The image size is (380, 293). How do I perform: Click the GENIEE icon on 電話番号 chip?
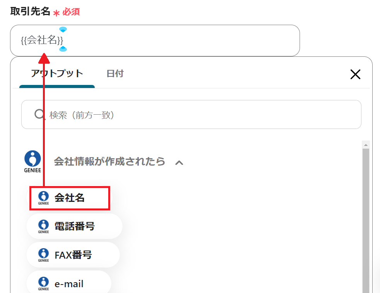pos(43,226)
